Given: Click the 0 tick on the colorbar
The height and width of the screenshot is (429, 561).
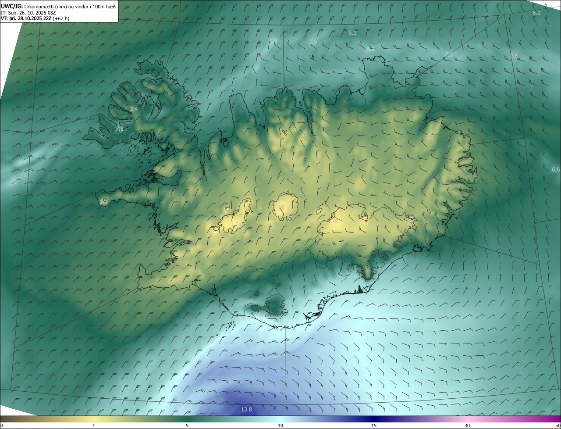Looking at the screenshot, I should 2,425.
